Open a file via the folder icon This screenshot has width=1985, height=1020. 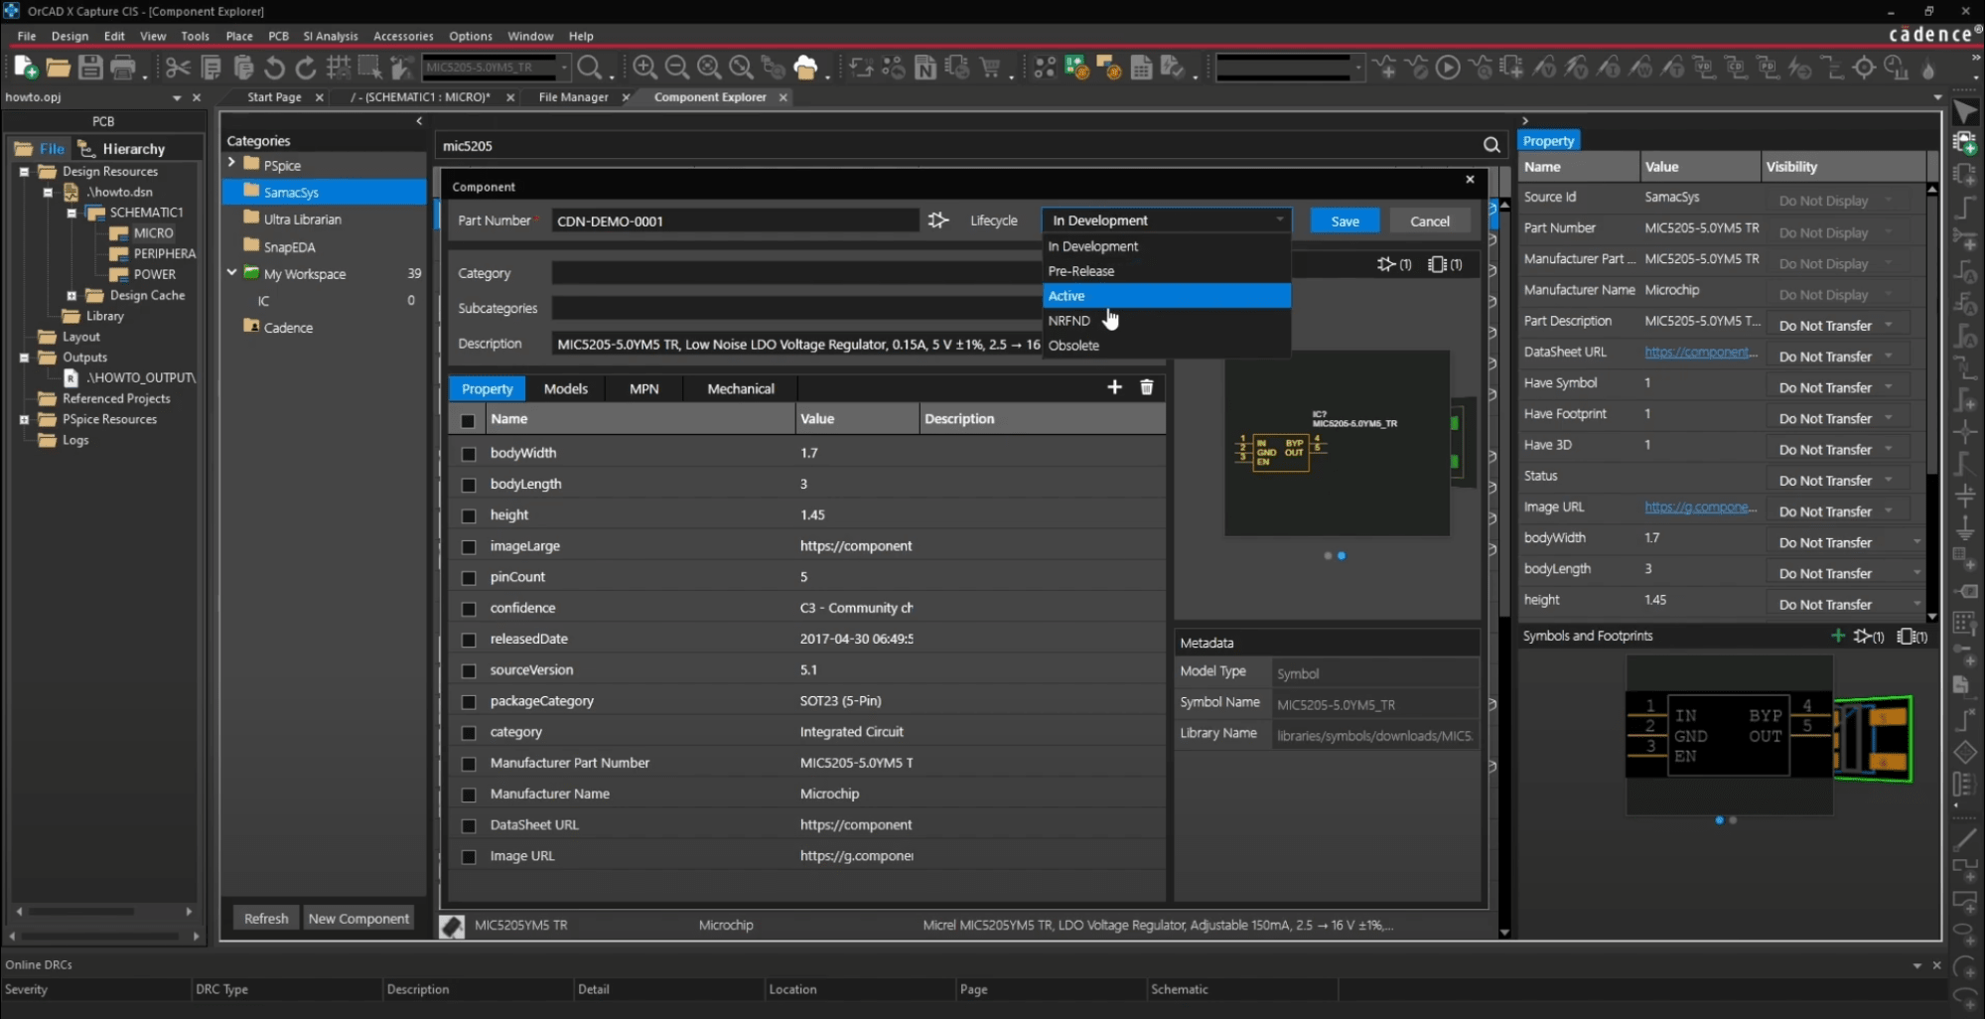59,68
